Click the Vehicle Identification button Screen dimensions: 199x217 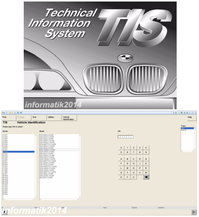70,118
